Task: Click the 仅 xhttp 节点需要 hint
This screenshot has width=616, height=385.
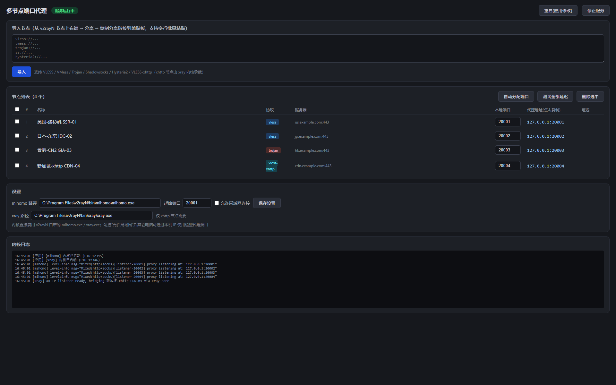Action: (171, 216)
